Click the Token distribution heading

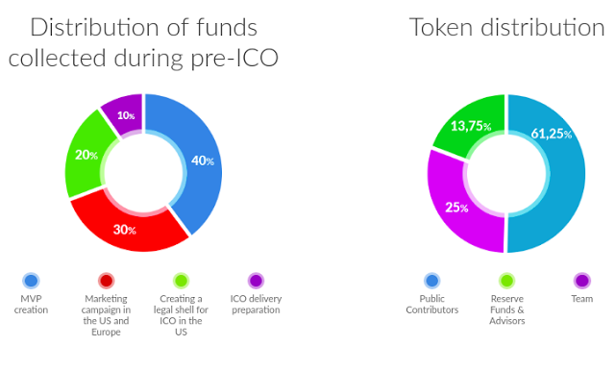(506, 28)
